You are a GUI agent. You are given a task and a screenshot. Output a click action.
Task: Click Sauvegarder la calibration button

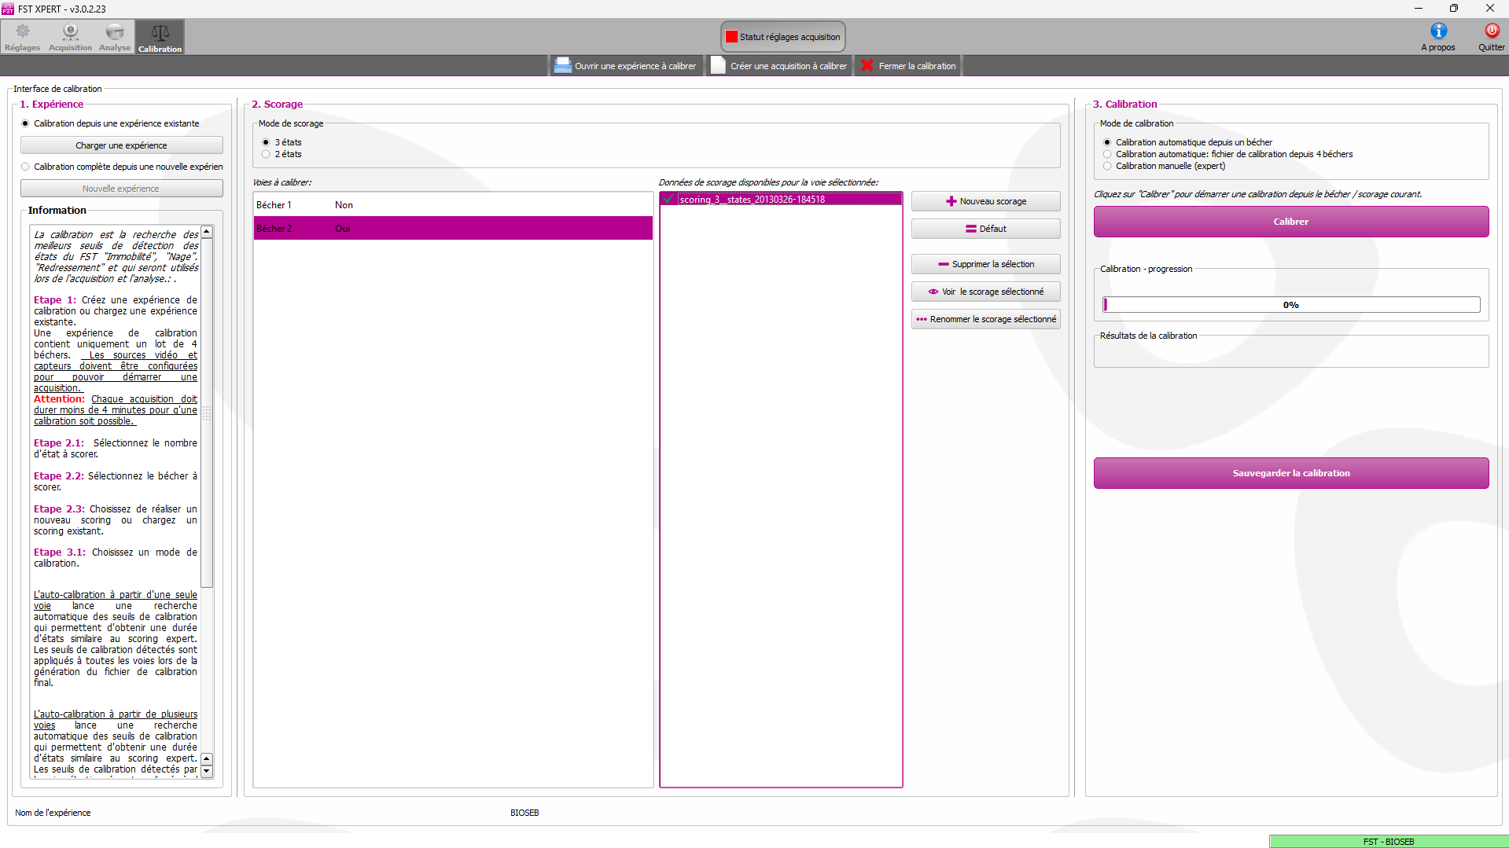(x=1290, y=473)
